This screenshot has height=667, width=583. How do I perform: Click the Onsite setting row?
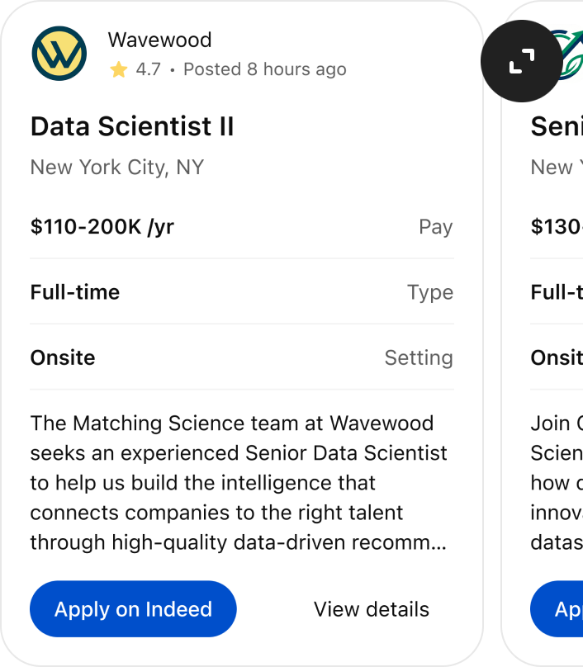(62, 357)
